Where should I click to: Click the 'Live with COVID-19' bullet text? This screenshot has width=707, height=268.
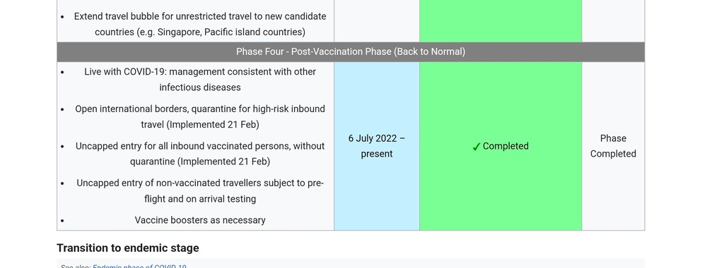200,80
